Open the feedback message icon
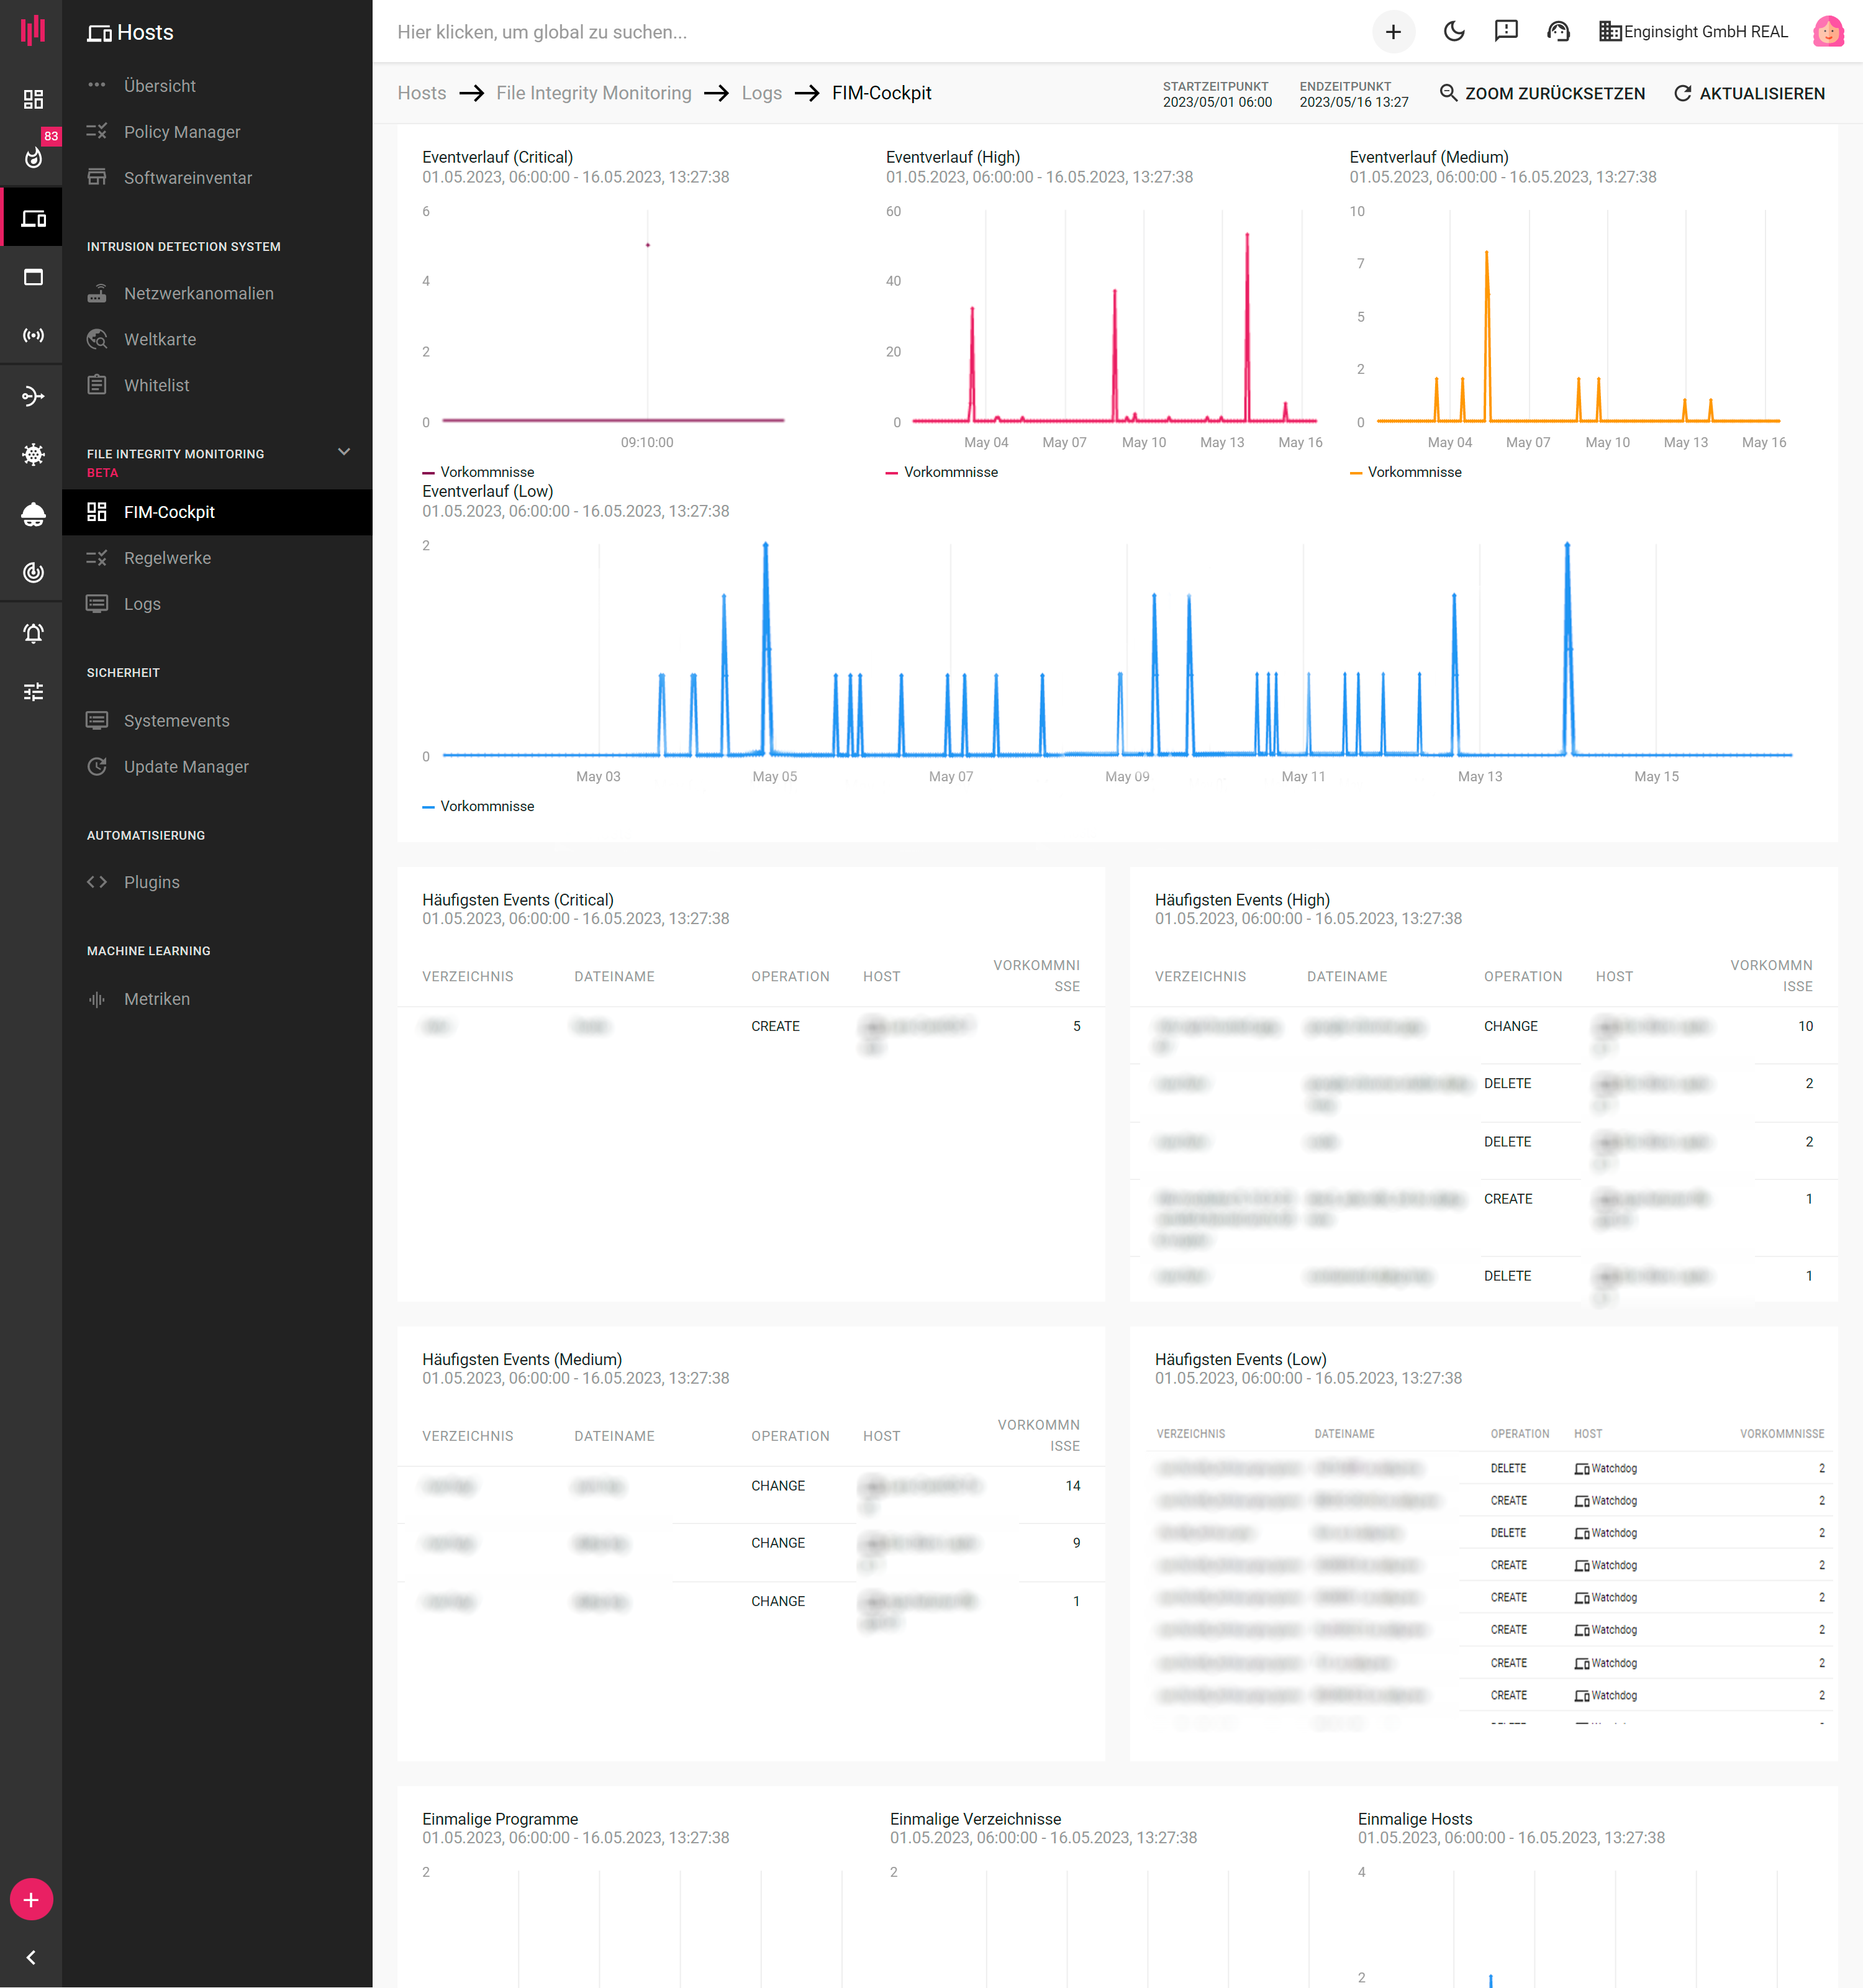The width and height of the screenshot is (1863, 1988). click(1505, 32)
